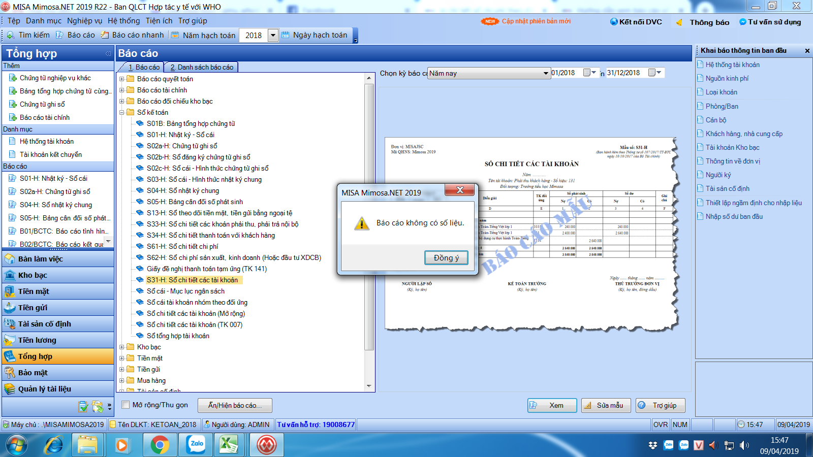
Task: Open Kho bạc sidebar module
Action: click(58, 275)
